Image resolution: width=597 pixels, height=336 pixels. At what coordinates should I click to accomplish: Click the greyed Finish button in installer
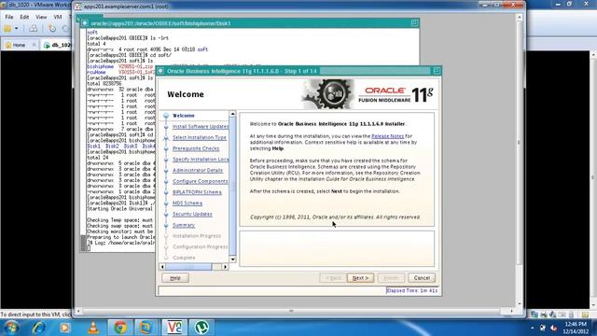coord(391,278)
